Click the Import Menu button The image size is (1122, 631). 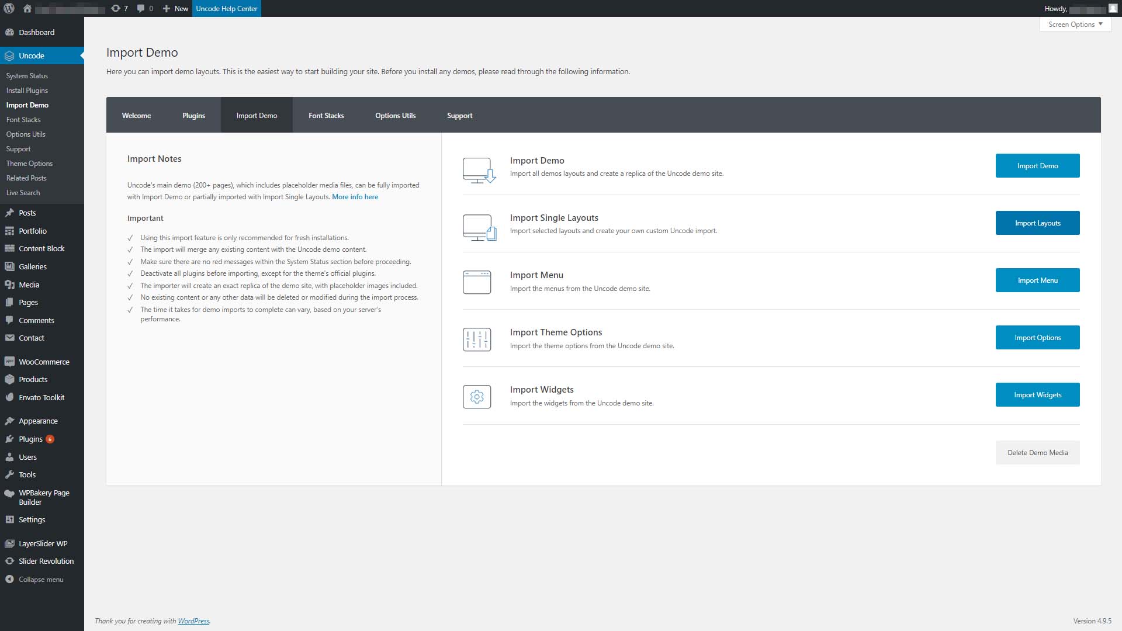(1037, 280)
